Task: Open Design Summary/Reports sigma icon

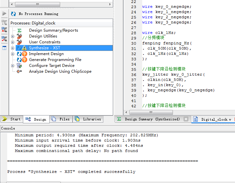Action: click(x=19, y=30)
